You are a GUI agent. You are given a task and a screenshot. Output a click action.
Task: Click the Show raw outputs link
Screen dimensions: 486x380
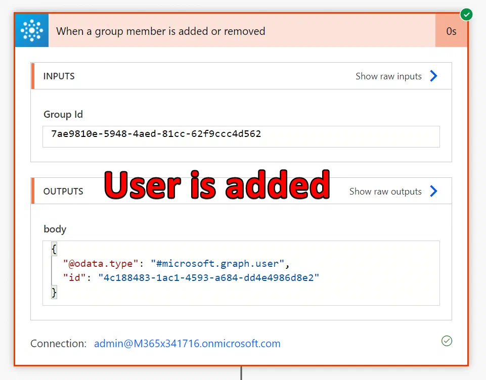[385, 192]
